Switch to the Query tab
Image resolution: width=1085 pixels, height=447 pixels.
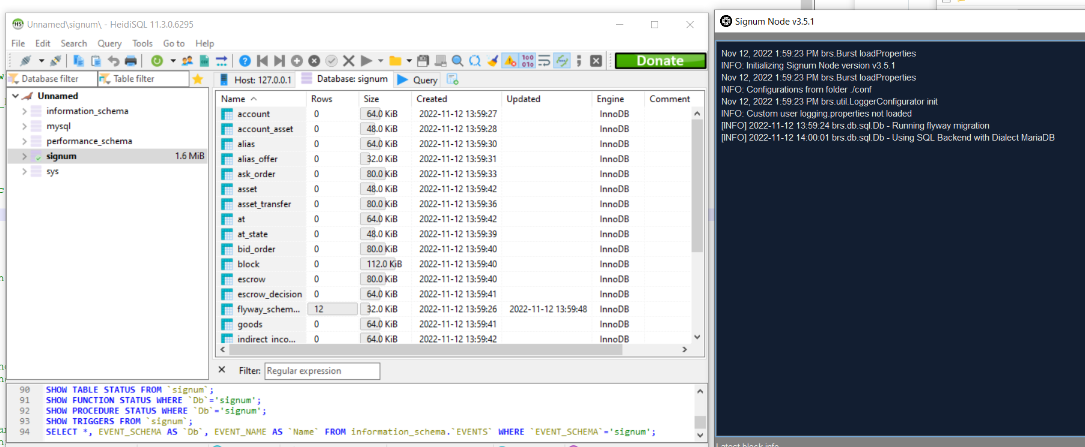tap(418, 80)
